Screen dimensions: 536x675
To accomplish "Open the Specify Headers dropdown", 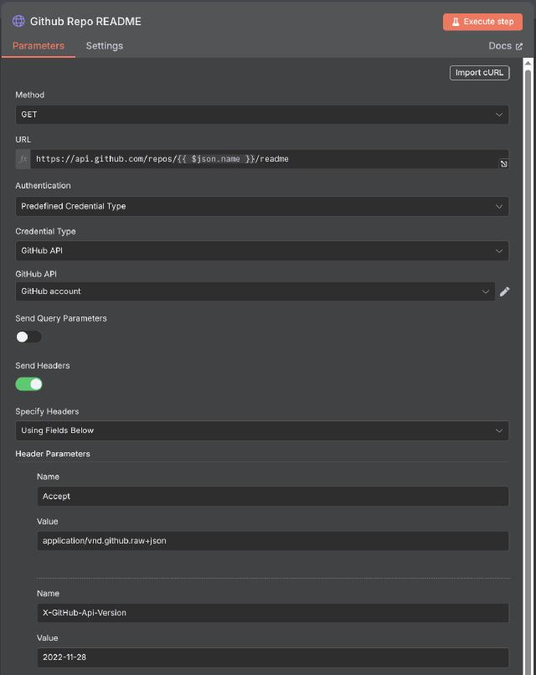I will tap(262, 430).
